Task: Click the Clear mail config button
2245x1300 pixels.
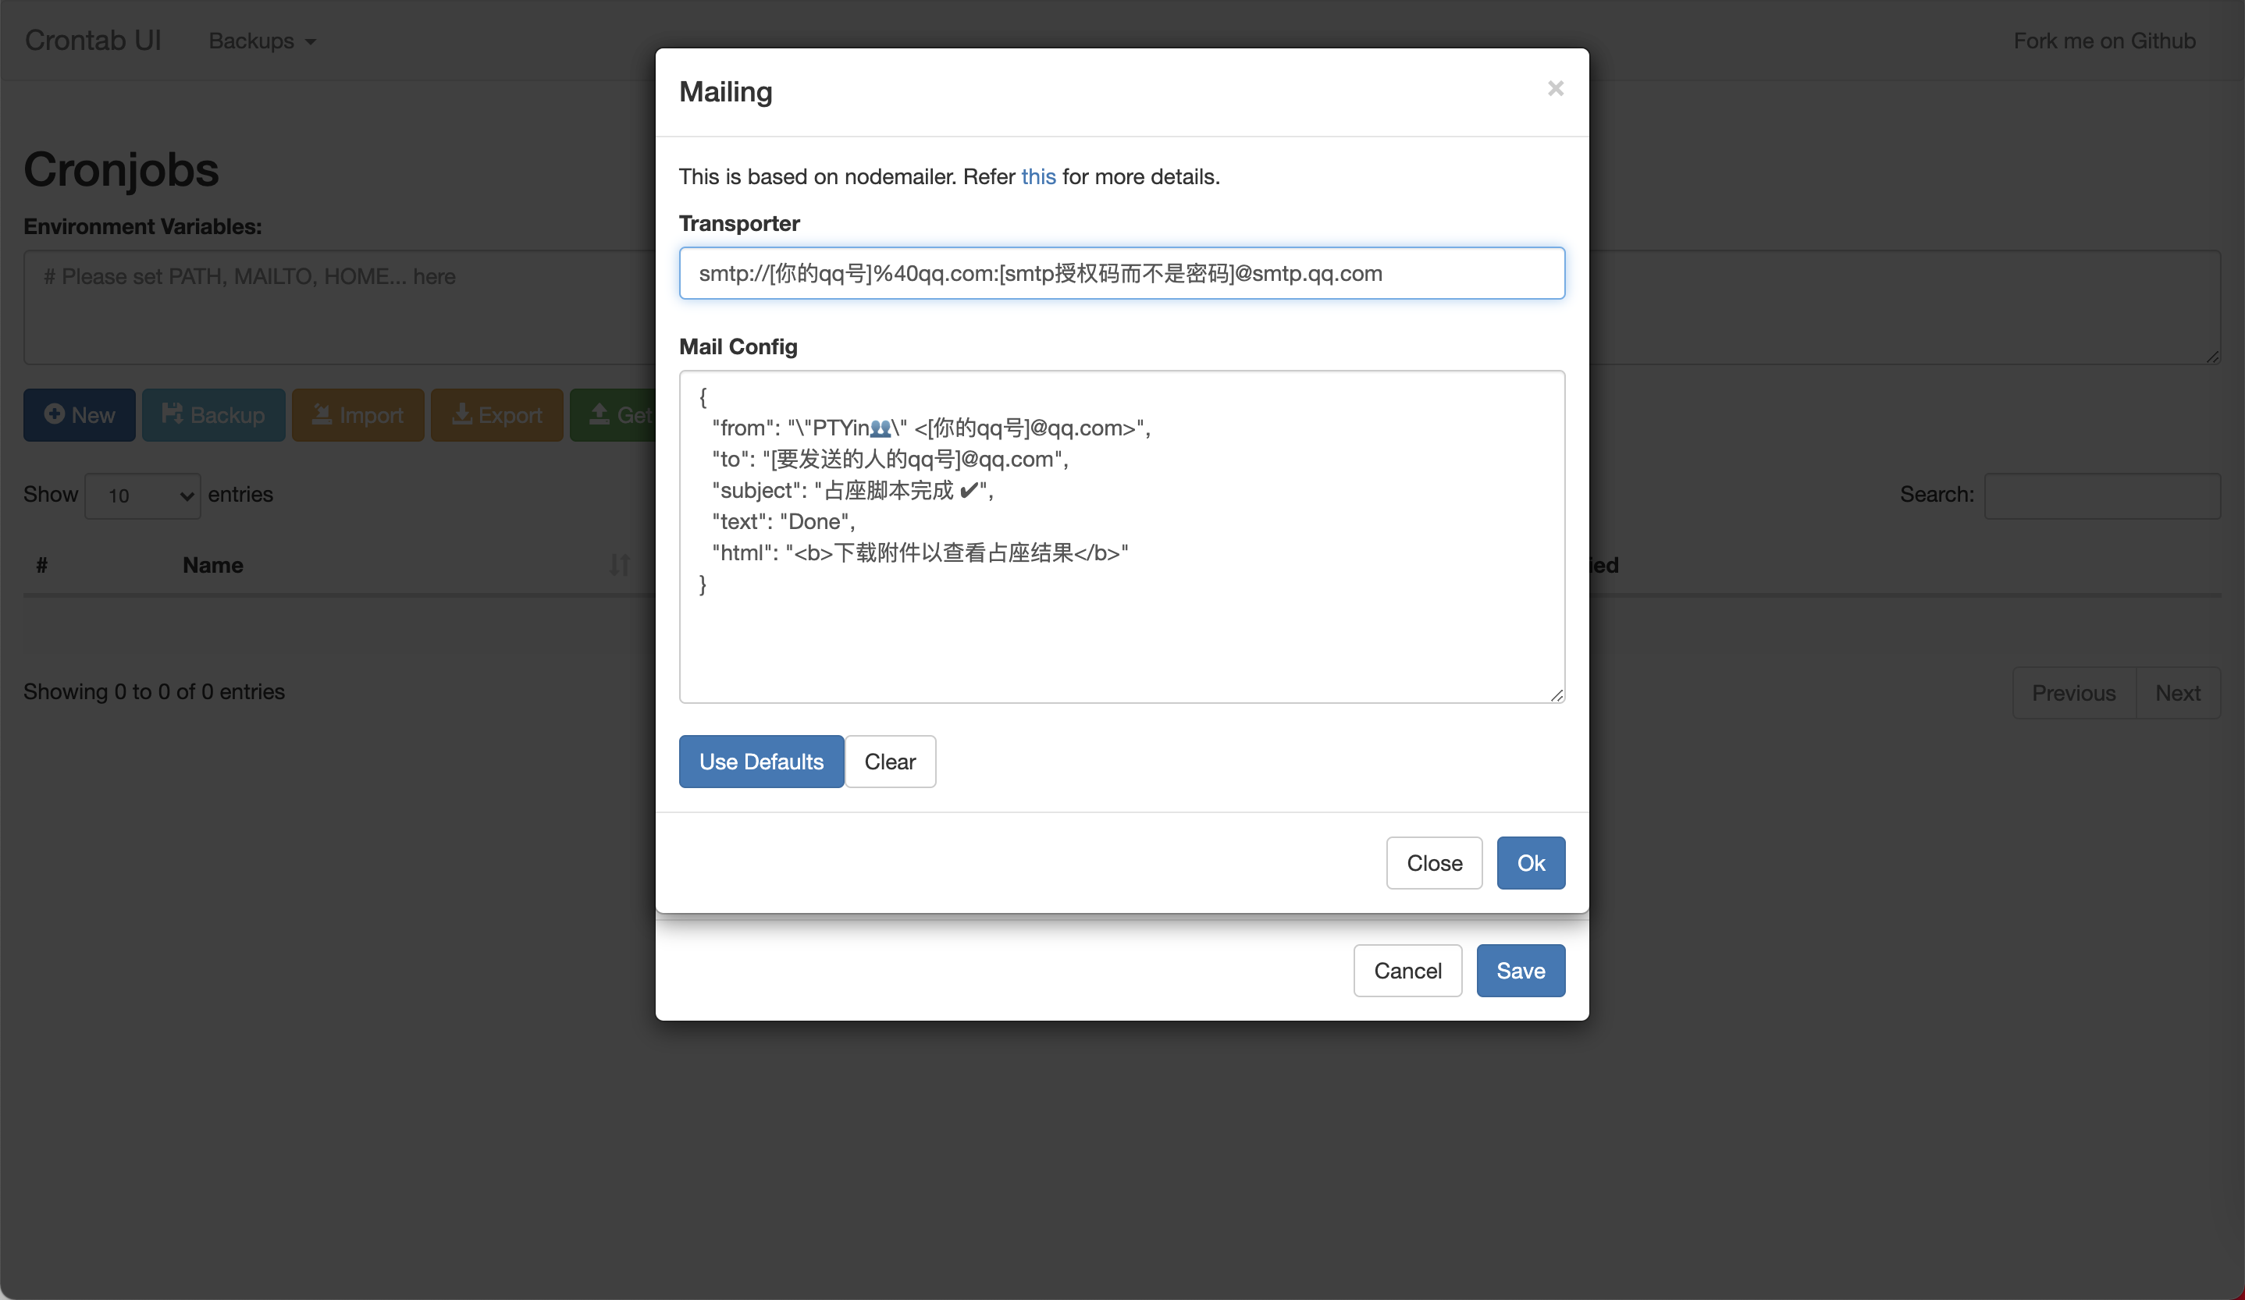Action: 890,760
